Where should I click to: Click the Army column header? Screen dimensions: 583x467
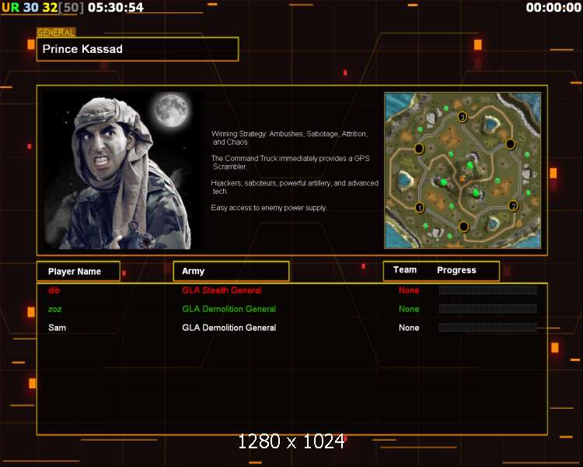tap(232, 271)
